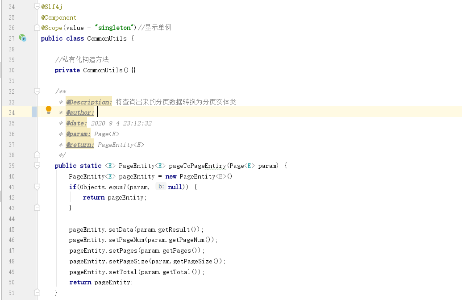
Task: Click setPages on line 47
Action: click(123, 250)
